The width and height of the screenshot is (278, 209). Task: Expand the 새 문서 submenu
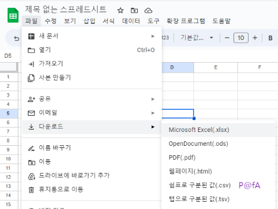(x=92, y=36)
